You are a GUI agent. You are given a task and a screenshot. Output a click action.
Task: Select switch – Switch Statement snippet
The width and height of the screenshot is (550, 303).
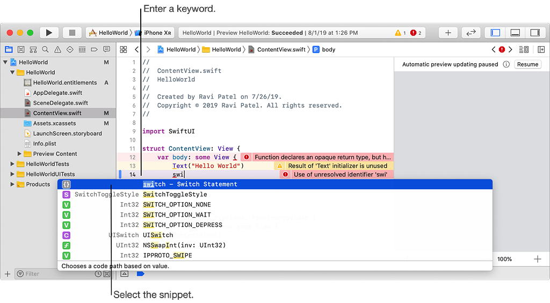(x=275, y=184)
